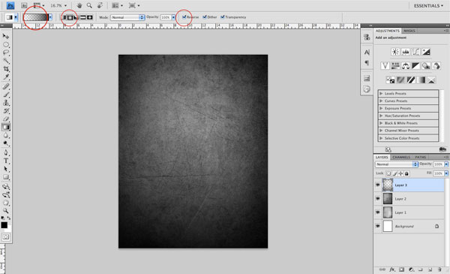450x274 pixels.
Task: Select the 3D Orbit camera tool
Action: (x=6, y=195)
